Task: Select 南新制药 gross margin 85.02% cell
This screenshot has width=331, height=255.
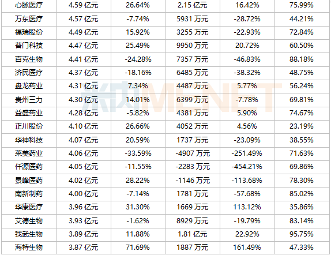Action: pyautogui.click(x=301, y=194)
